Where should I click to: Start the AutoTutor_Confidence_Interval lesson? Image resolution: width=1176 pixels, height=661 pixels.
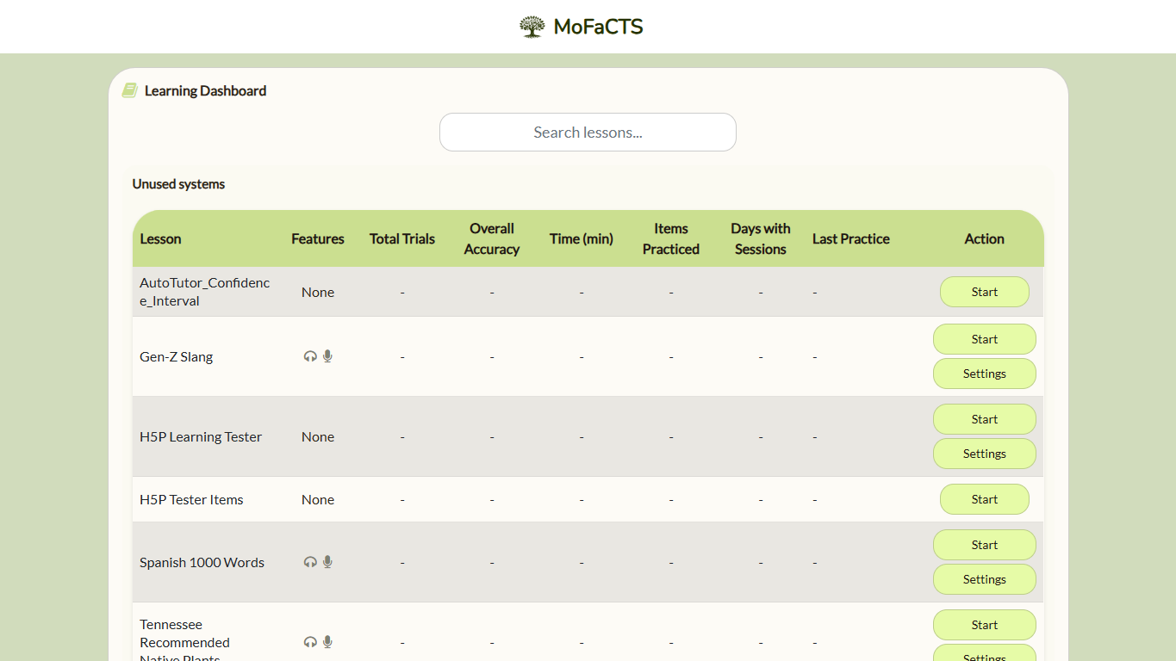tap(985, 292)
